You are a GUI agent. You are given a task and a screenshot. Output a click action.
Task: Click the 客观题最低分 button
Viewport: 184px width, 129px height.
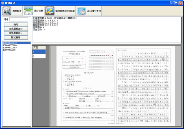(x=16, y=33)
